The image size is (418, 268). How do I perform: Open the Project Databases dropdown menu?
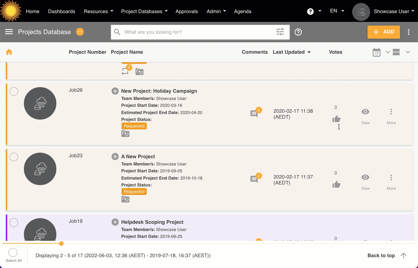click(x=144, y=11)
